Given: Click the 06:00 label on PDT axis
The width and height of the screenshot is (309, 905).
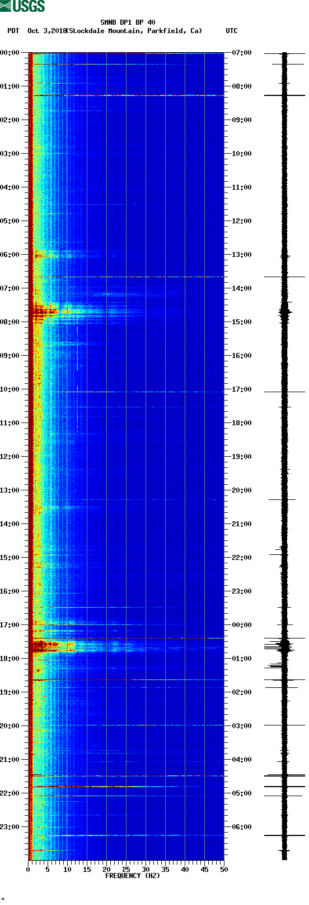Looking at the screenshot, I should 10,255.
